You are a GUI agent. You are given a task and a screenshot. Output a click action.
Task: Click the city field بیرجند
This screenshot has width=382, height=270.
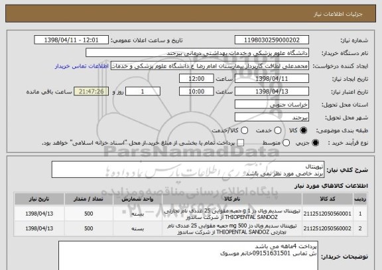[x=272, y=117]
